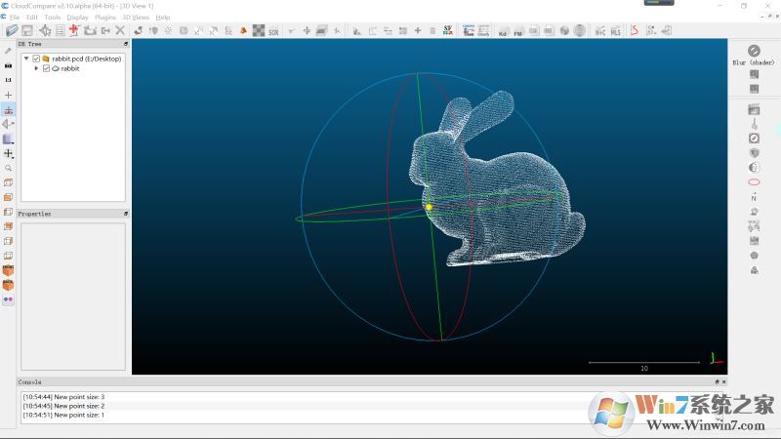This screenshot has width=781, height=439.
Task: Click the Kd tree icon
Action: tap(504, 31)
